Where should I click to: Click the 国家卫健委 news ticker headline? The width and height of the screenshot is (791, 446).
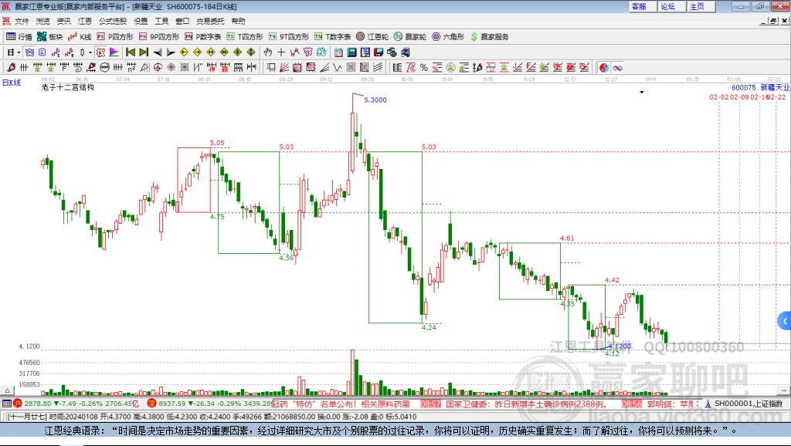coord(526,404)
